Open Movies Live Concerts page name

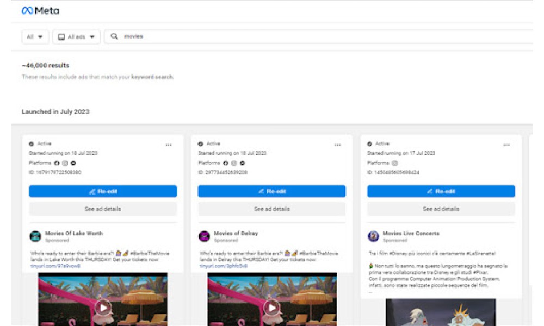(x=411, y=234)
